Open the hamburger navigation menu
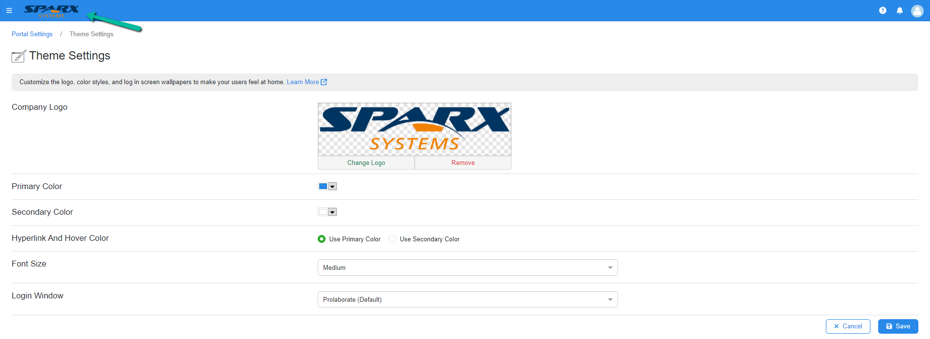The height and width of the screenshot is (339, 930). pos(9,10)
